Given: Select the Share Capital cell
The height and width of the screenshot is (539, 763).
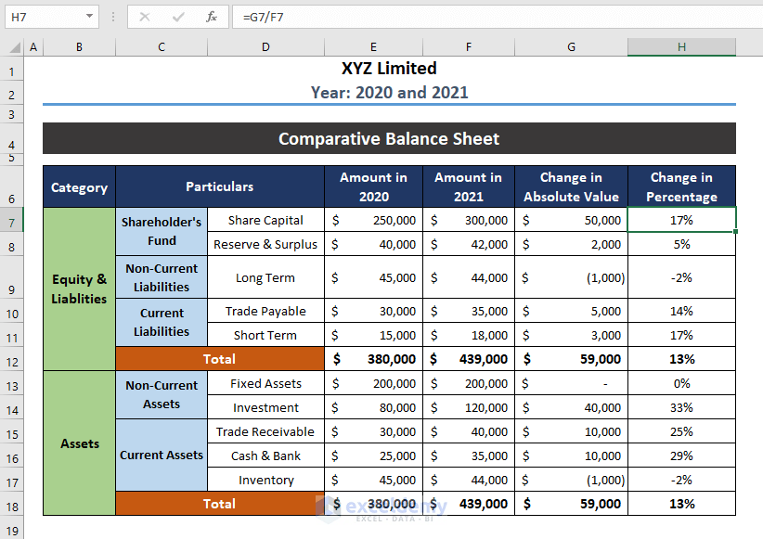Looking at the screenshot, I should pos(265,221).
